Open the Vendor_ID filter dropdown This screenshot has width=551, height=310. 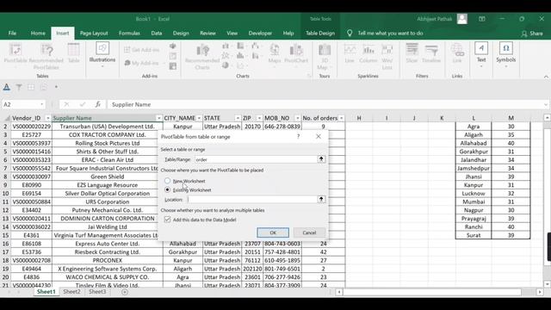click(x=48, y=118)
